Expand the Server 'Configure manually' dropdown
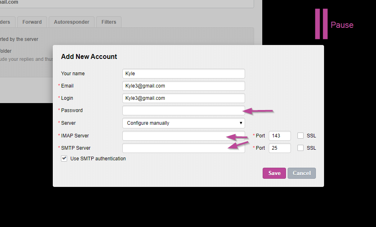This screenshot has width=376, height=227. pos(183,123)
